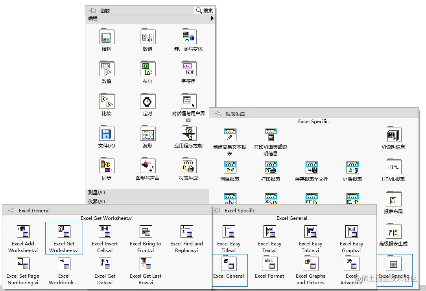Open the 簇、类与变体 palette
Image resolution: width=426 pixels, height=291 pixels.
coord(188,37)
